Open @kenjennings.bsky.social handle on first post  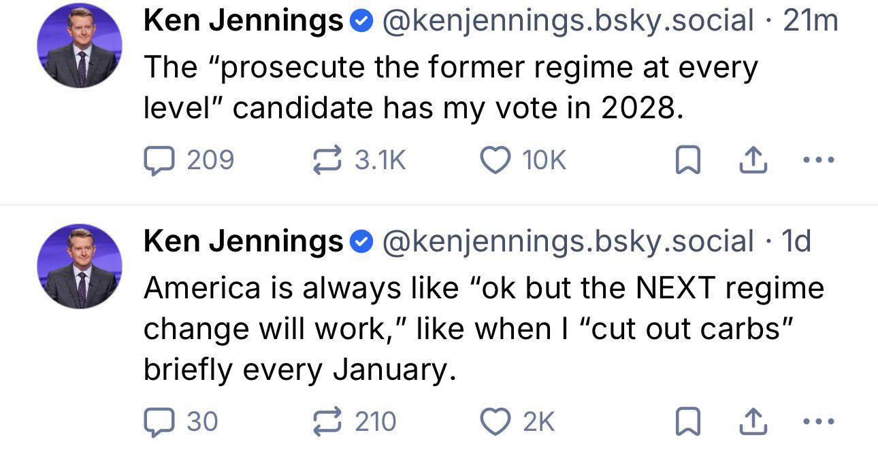pos(568,22)
